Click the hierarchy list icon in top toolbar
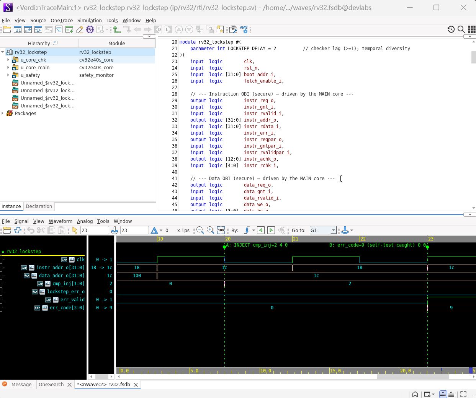The width and height of the screenshot is (476, 398). 59,29
